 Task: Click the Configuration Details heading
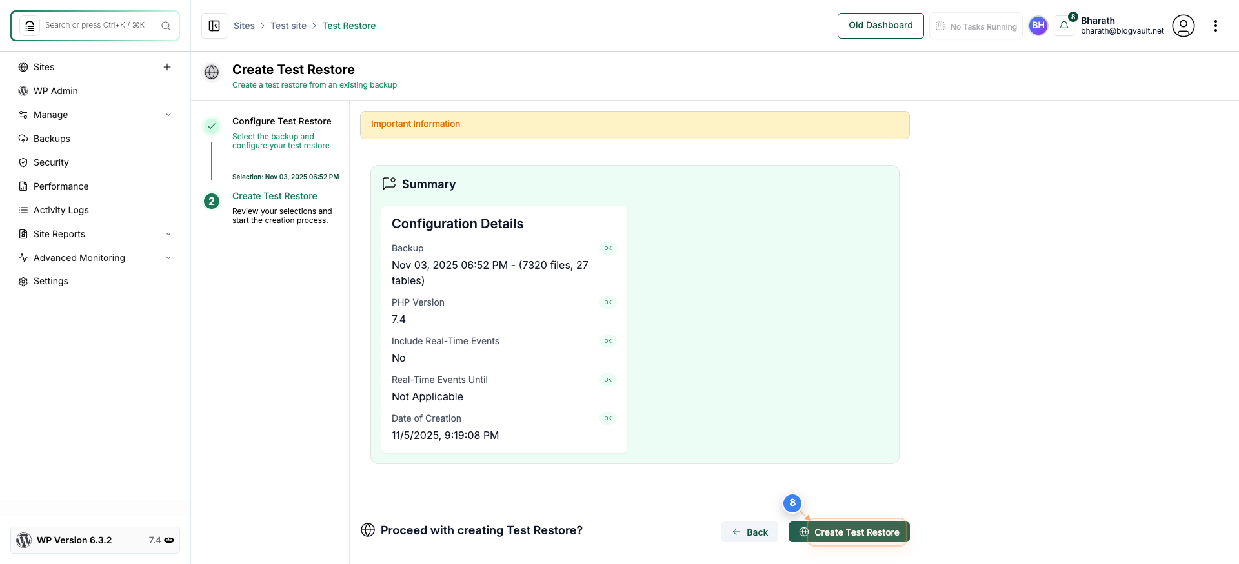click(458, 224)
